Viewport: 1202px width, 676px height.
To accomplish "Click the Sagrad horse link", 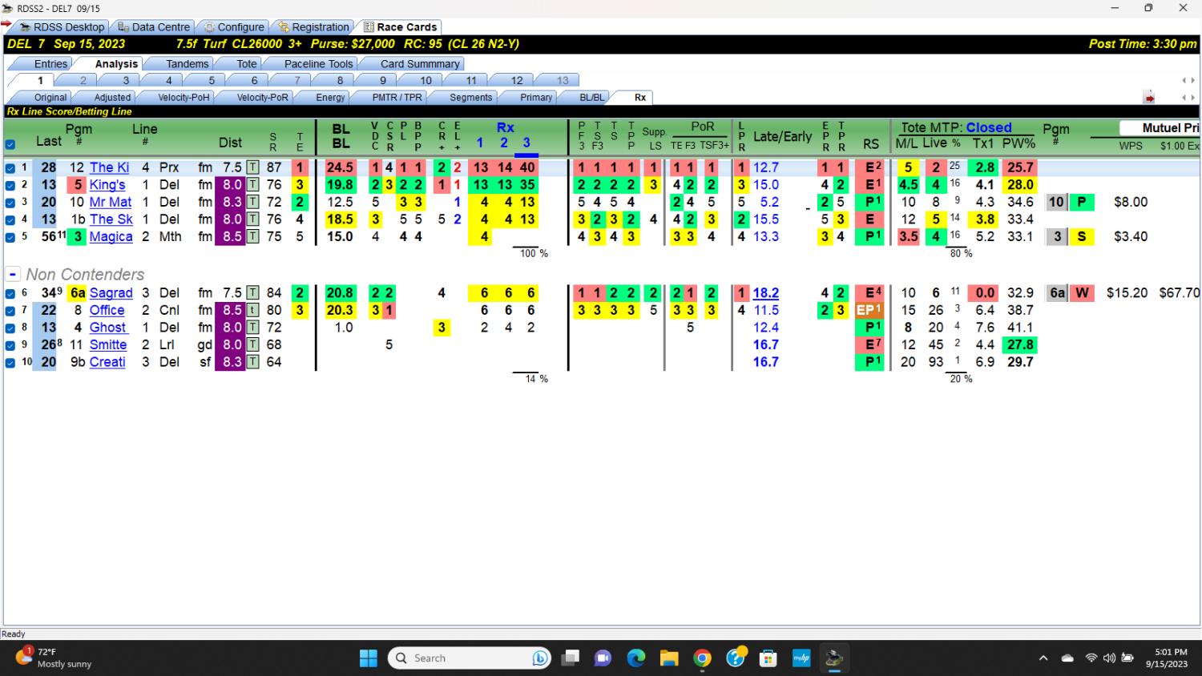I will (x=111, y=293).
